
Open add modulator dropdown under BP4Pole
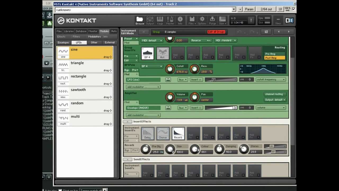(143, 87)
